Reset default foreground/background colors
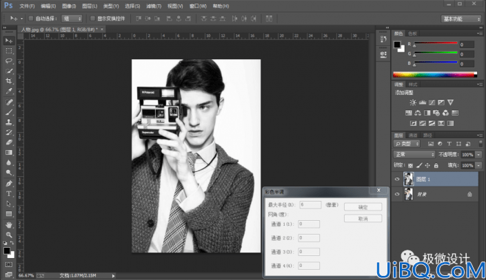Viewport: 486px width, 280px height. pos(6,243)
